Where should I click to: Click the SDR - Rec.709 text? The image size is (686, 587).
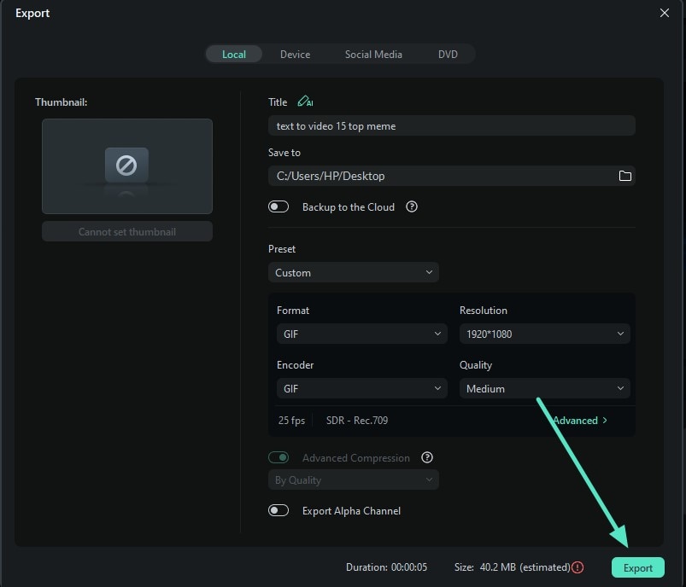[x=357, y=421]
